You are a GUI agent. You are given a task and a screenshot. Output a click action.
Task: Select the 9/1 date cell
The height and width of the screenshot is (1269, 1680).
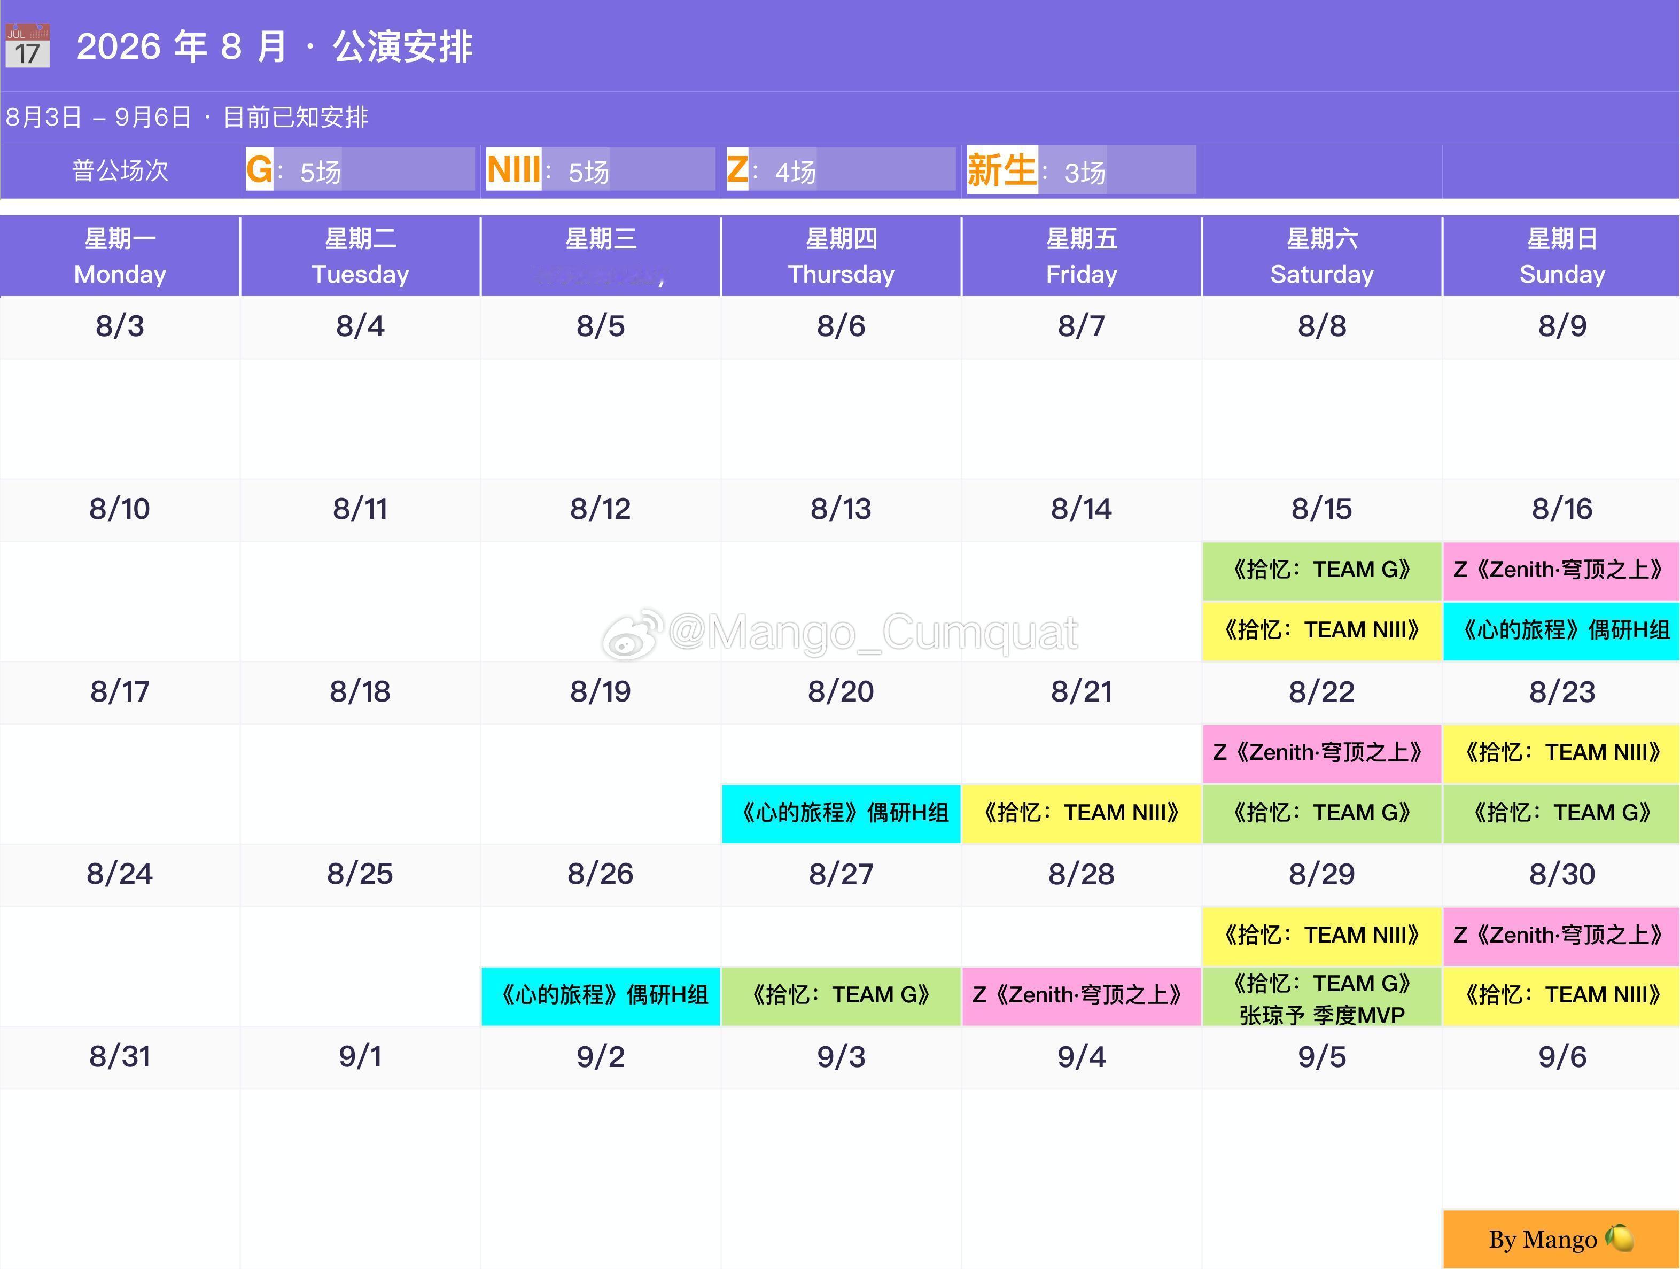pyautogui.click(x=360, y=1058)
